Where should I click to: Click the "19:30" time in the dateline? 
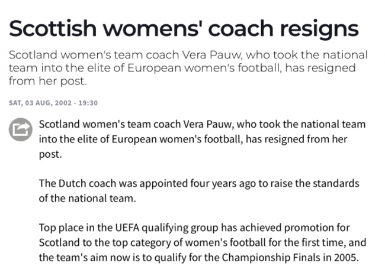[88, 103]
